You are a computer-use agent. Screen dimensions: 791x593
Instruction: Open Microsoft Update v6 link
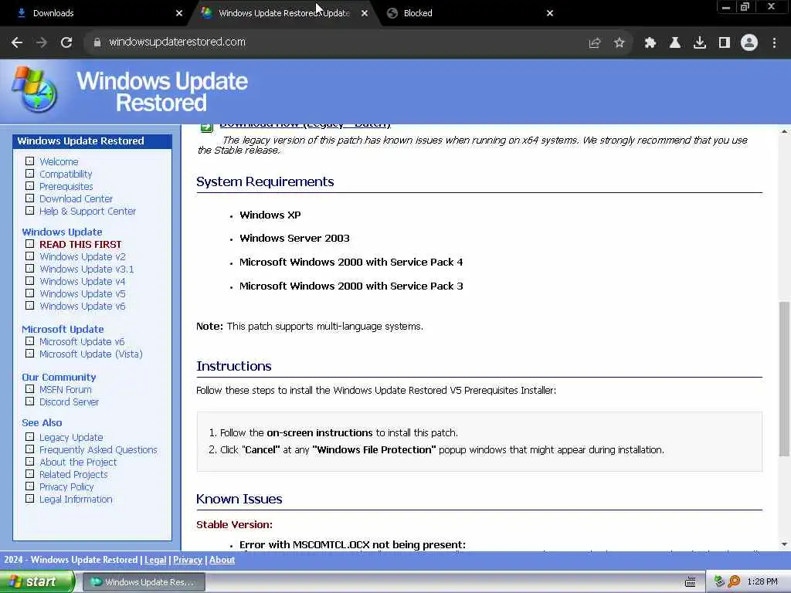point(82,342)
